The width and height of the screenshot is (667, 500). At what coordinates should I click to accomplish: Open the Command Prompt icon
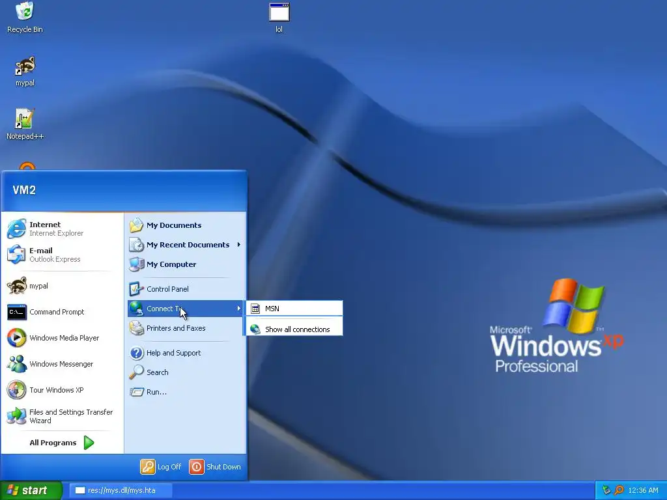[x=16, y=312]
